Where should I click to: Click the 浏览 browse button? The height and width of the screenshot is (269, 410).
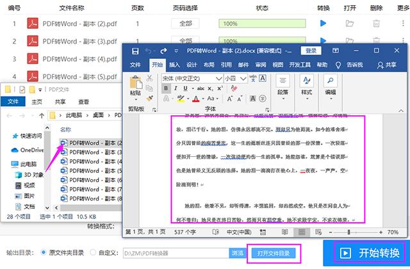(x=238, y=253)
